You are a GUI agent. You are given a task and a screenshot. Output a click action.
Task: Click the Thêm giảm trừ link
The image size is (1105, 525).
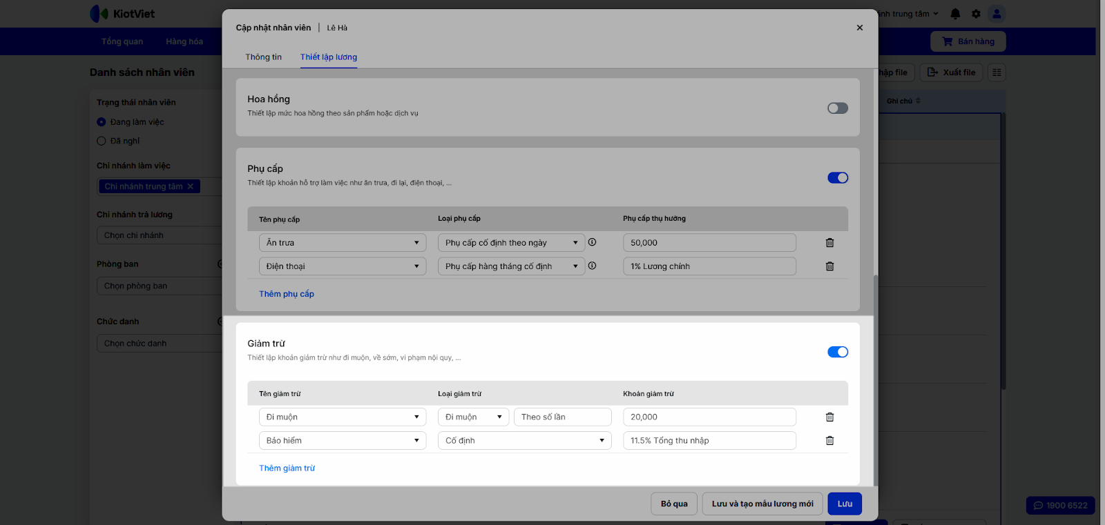(287, 468)
